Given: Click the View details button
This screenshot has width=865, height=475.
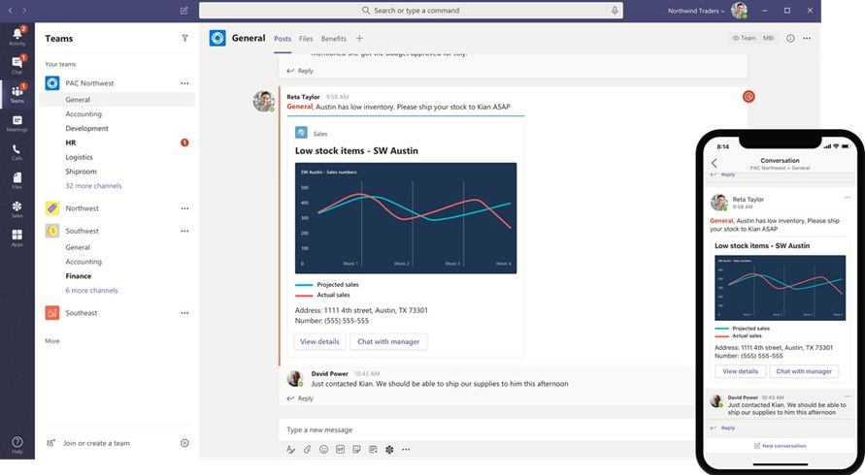Looking at the screenshot, I should [x=319, y=342].
